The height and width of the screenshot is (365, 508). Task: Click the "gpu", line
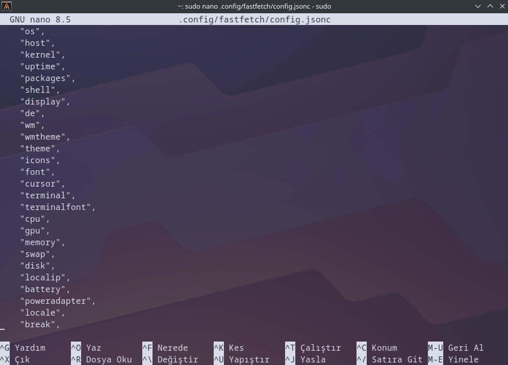point(35,230)
